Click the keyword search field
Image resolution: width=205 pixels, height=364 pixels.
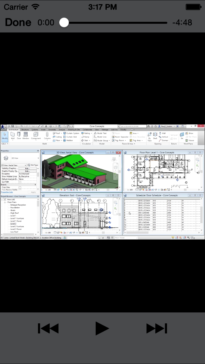tap(133, 126)
